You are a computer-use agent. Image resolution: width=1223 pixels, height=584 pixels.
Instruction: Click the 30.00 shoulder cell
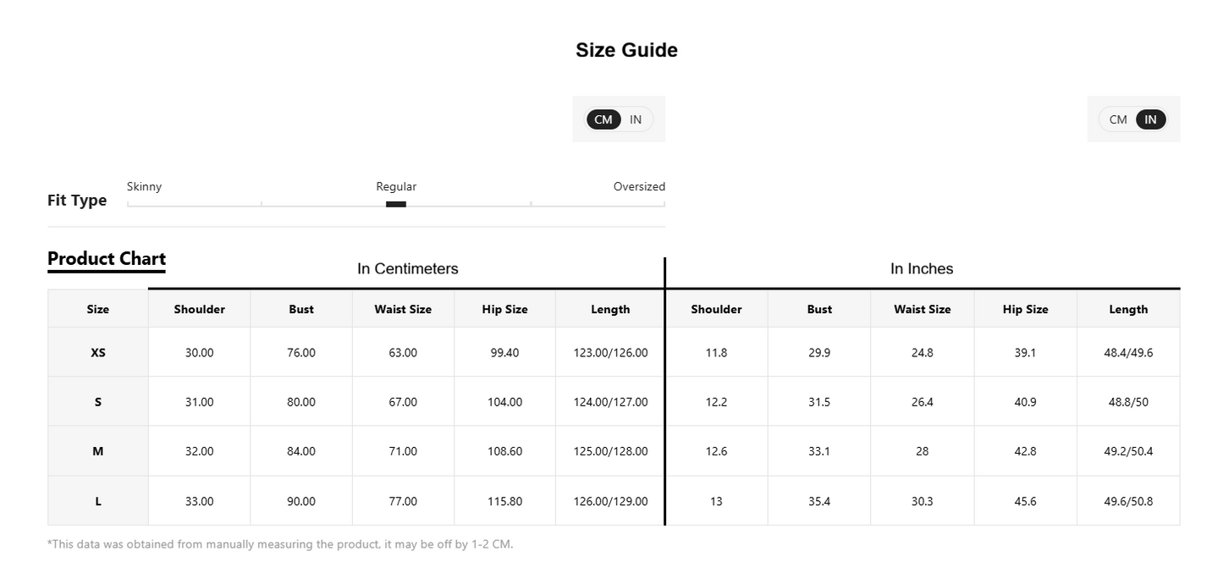click(x=200, y=352)
